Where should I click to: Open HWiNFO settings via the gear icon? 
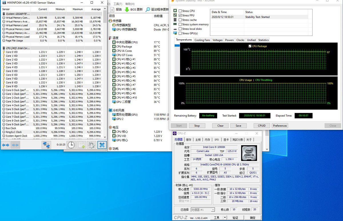pos(91,145)
